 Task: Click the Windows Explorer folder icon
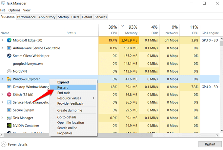tap(9, 79)
